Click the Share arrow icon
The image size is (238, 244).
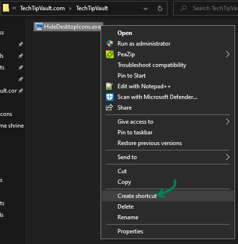pos(109,107)
